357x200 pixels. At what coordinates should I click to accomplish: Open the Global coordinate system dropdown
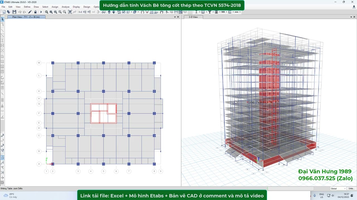338,188
